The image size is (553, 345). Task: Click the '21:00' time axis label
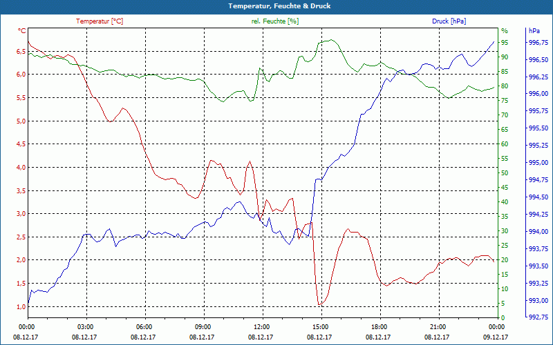click(437, 327)
